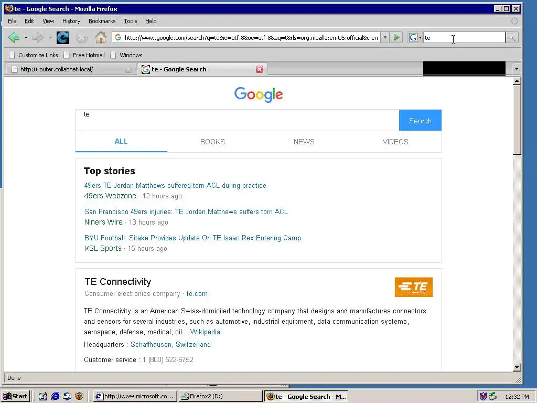Open the Jordan Matthews torn ACL practice story

click(x=175, y=185)
